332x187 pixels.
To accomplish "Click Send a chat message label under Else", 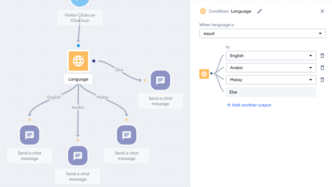I will [160, 101].
